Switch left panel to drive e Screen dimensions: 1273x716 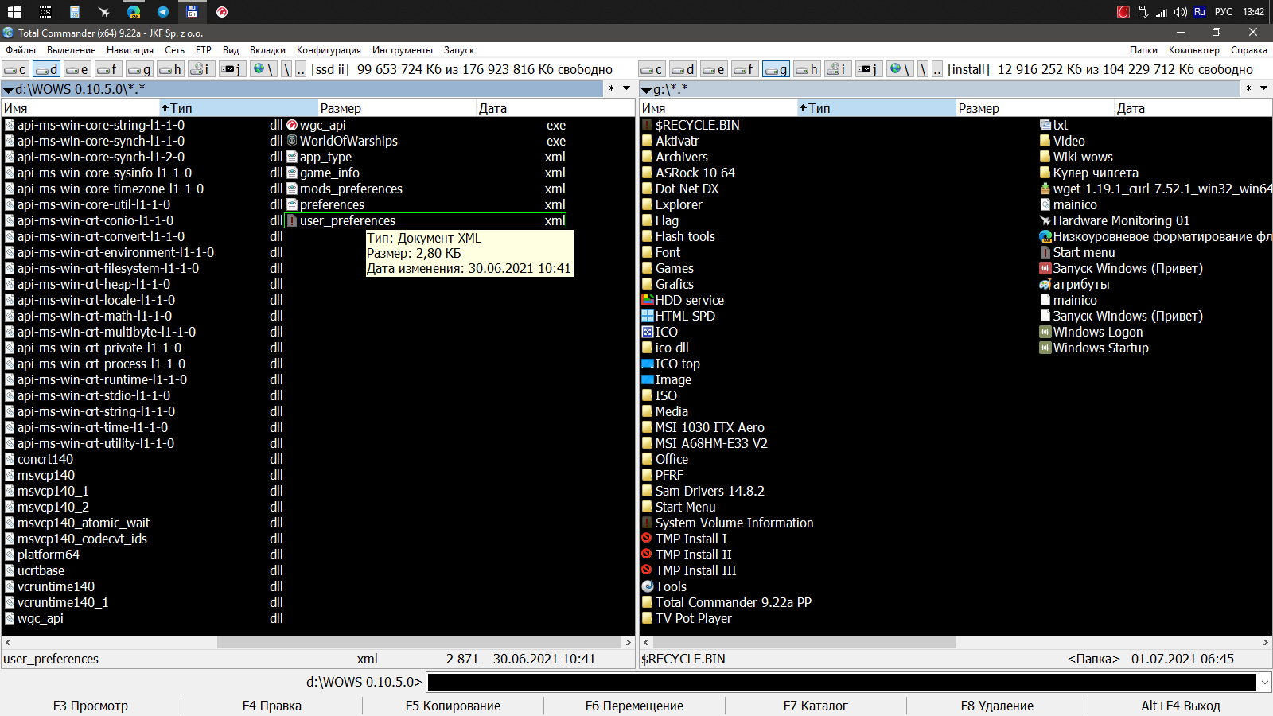click(x=78, y=69)
